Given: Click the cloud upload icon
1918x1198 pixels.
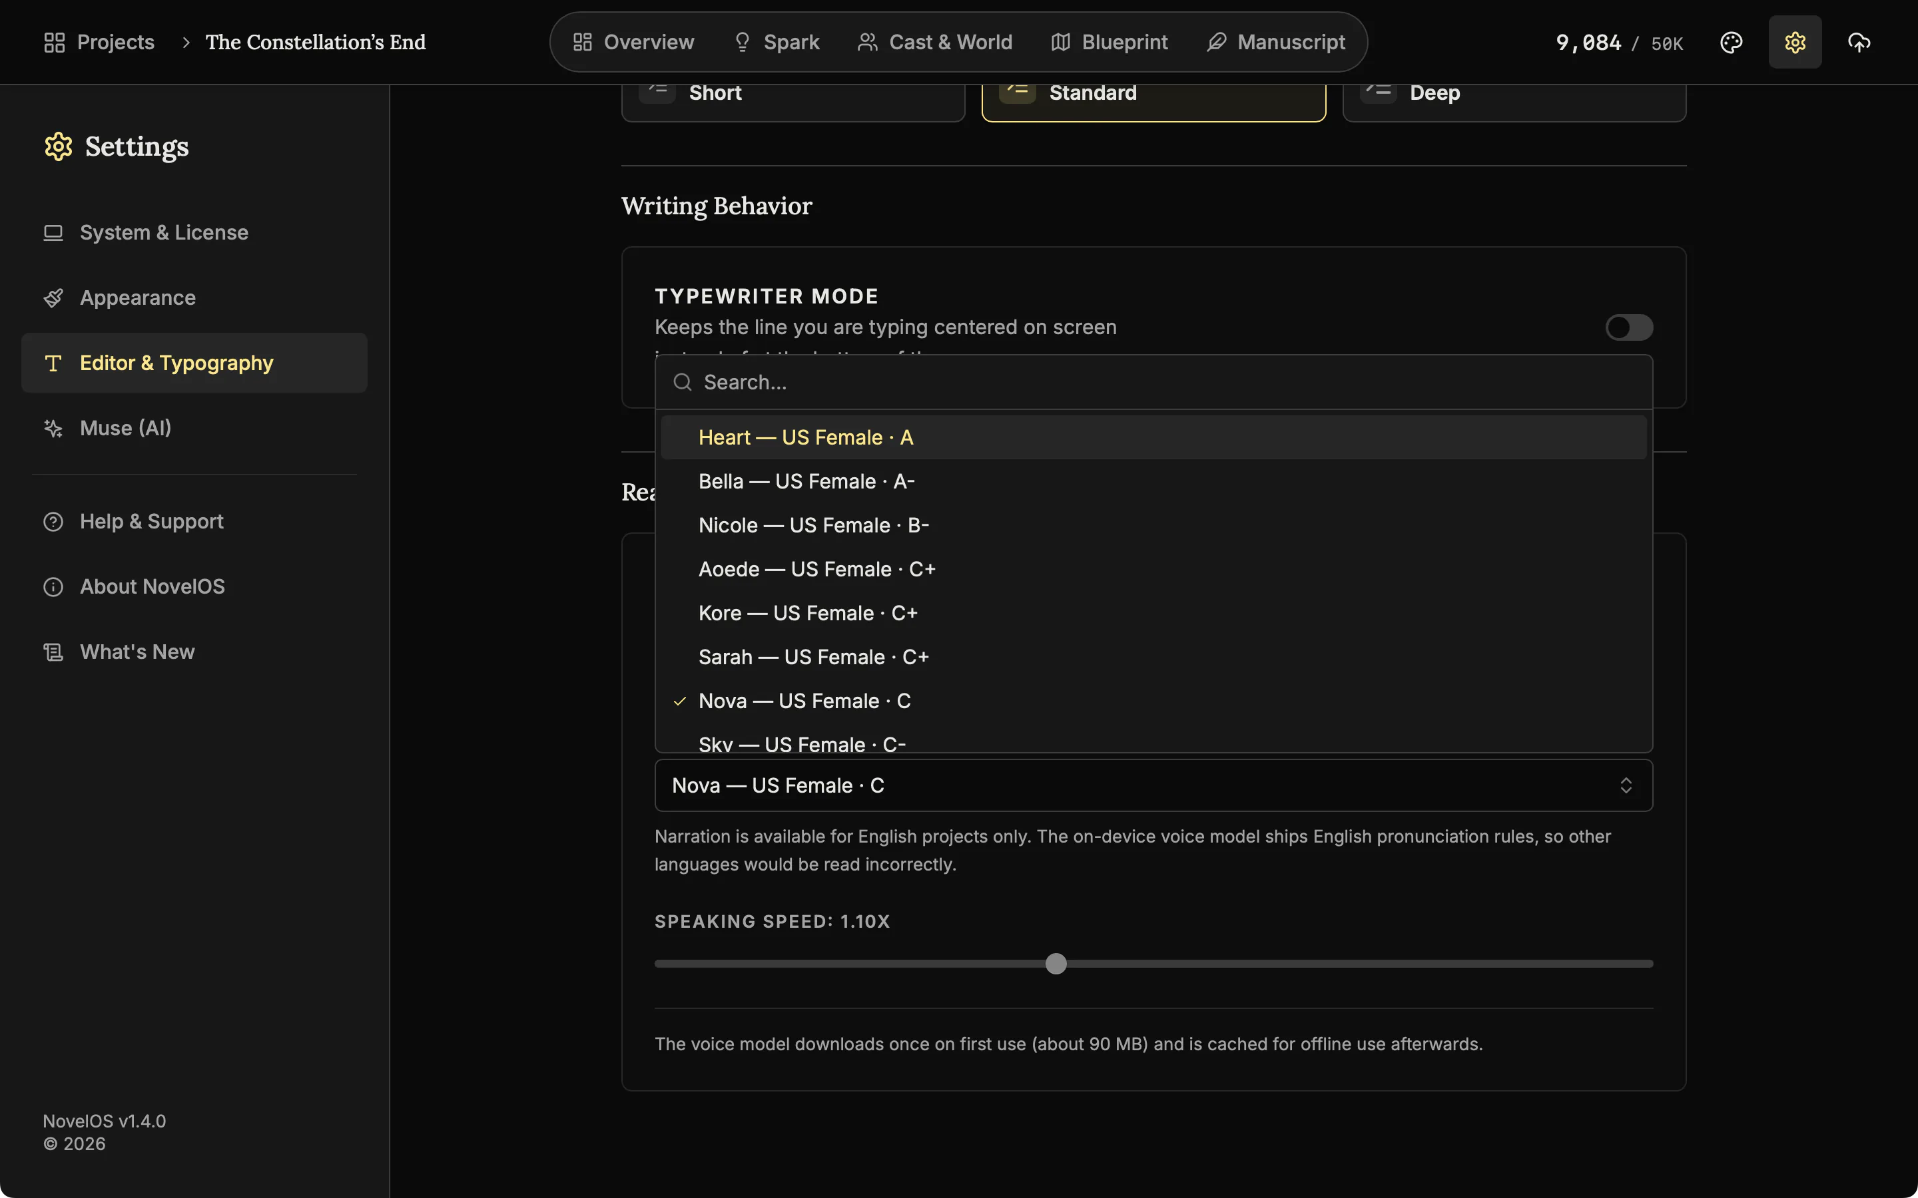Looking at the screenshot, I should (1859, 42).
